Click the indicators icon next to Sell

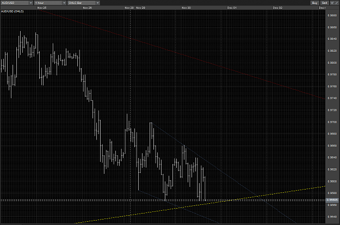(332, 3)
